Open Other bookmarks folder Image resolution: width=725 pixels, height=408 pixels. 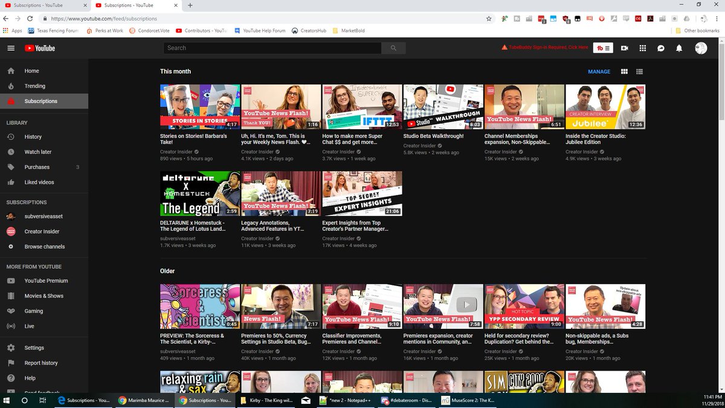(697, 31)
